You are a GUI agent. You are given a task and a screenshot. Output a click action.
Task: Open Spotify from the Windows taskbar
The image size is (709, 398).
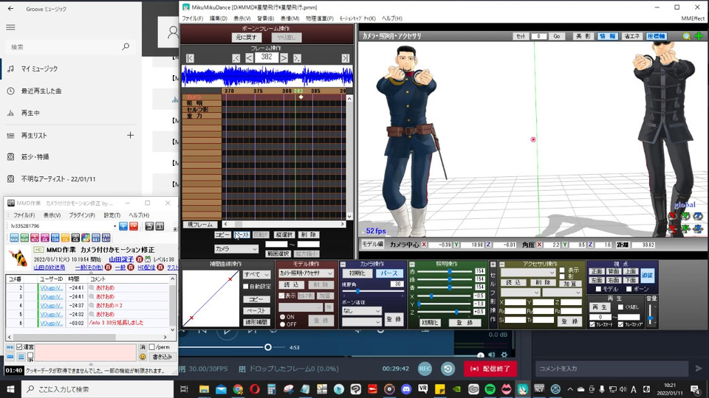pyautogui.click(x=490, y=389)
